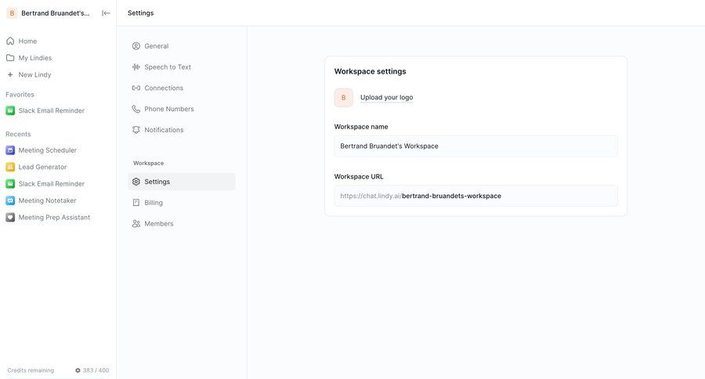The width and height of the screenshot is (705, 379).
Task: Open the Slack Email Reminder icon under Favorites
Action: (10, 110)
